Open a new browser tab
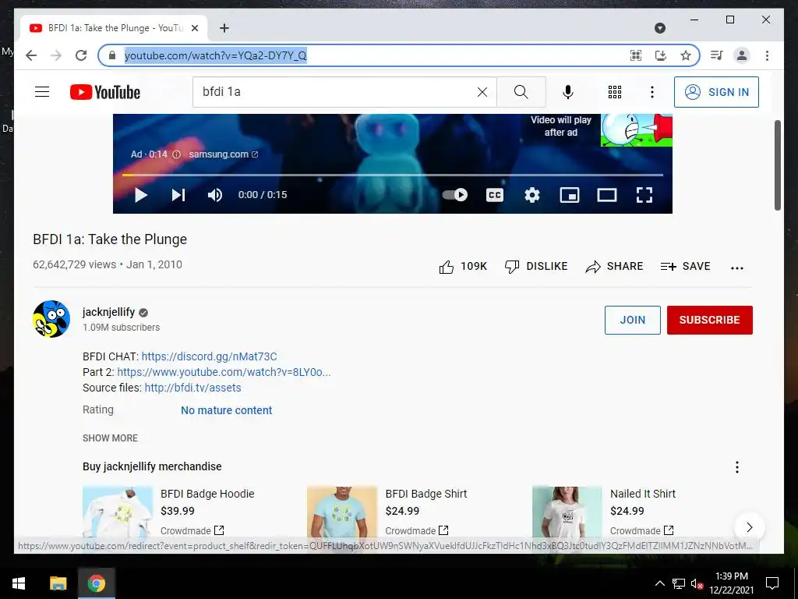This screenshot has height=599, width=798. pos(224,28)
